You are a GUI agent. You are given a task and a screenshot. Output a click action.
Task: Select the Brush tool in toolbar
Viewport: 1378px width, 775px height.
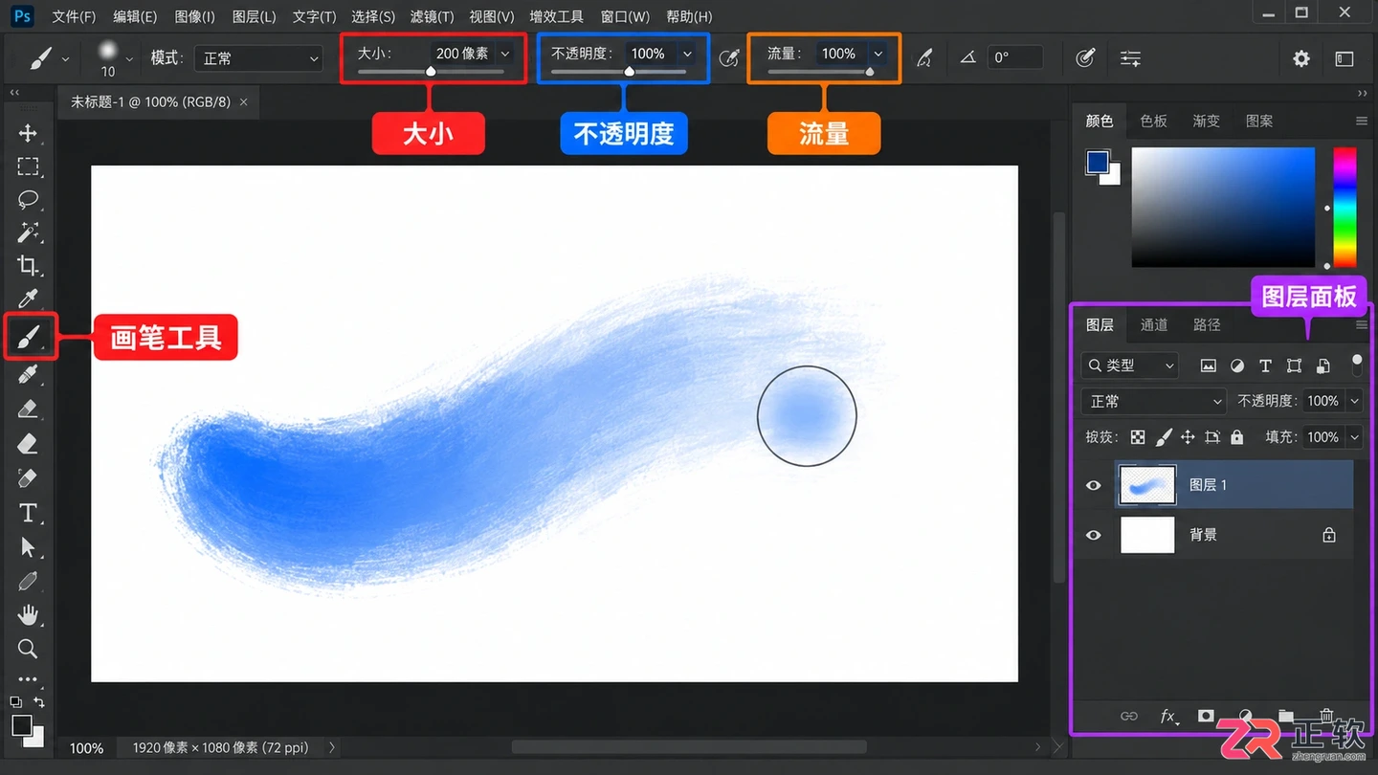pos(29,337)
